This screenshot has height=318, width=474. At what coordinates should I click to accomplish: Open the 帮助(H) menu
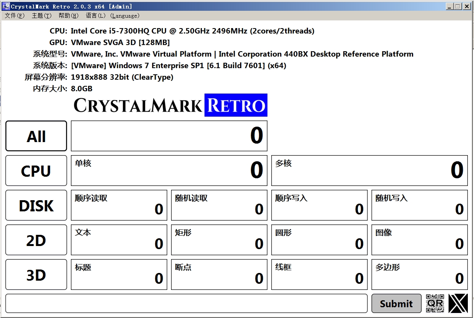[x=69, y=16]
